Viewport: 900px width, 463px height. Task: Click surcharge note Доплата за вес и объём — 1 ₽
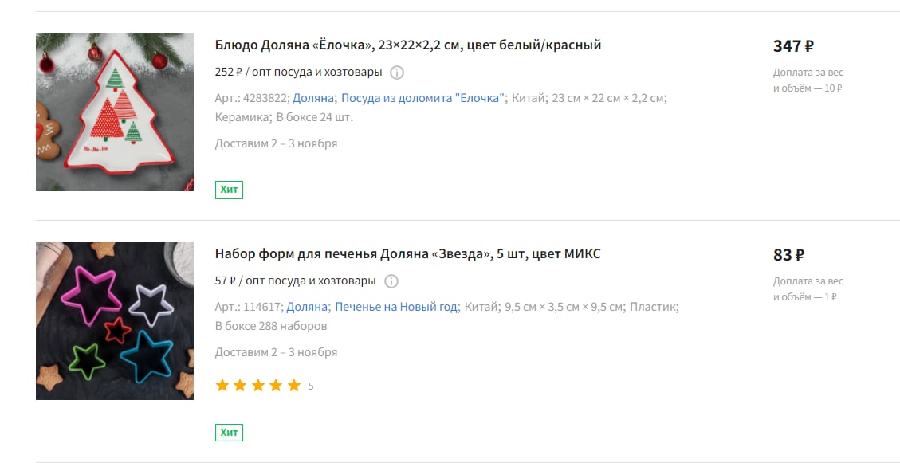click(808, 289)
